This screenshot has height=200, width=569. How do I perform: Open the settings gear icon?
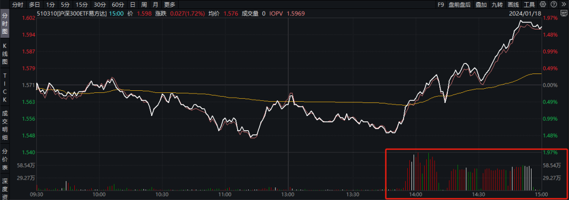543,4
